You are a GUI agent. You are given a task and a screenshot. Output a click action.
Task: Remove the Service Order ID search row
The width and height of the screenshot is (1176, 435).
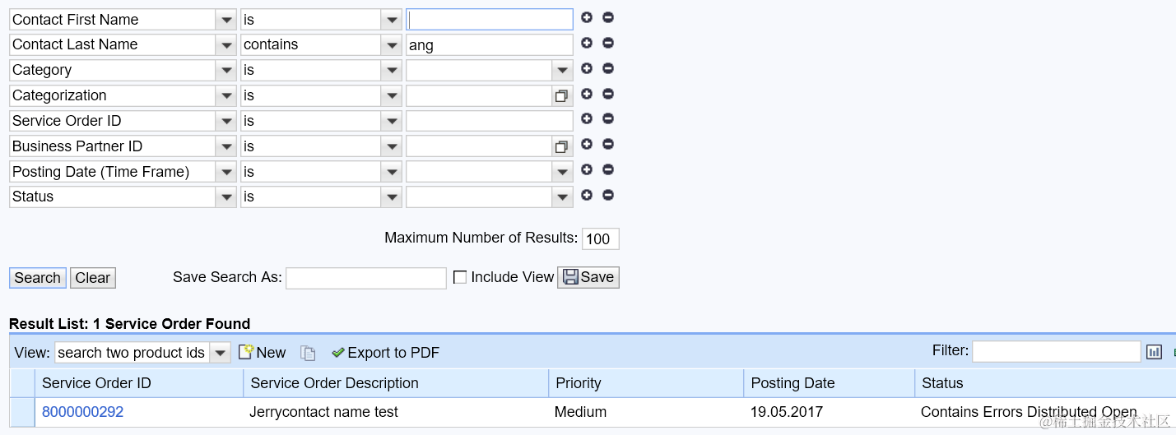(x=608, y=118)
